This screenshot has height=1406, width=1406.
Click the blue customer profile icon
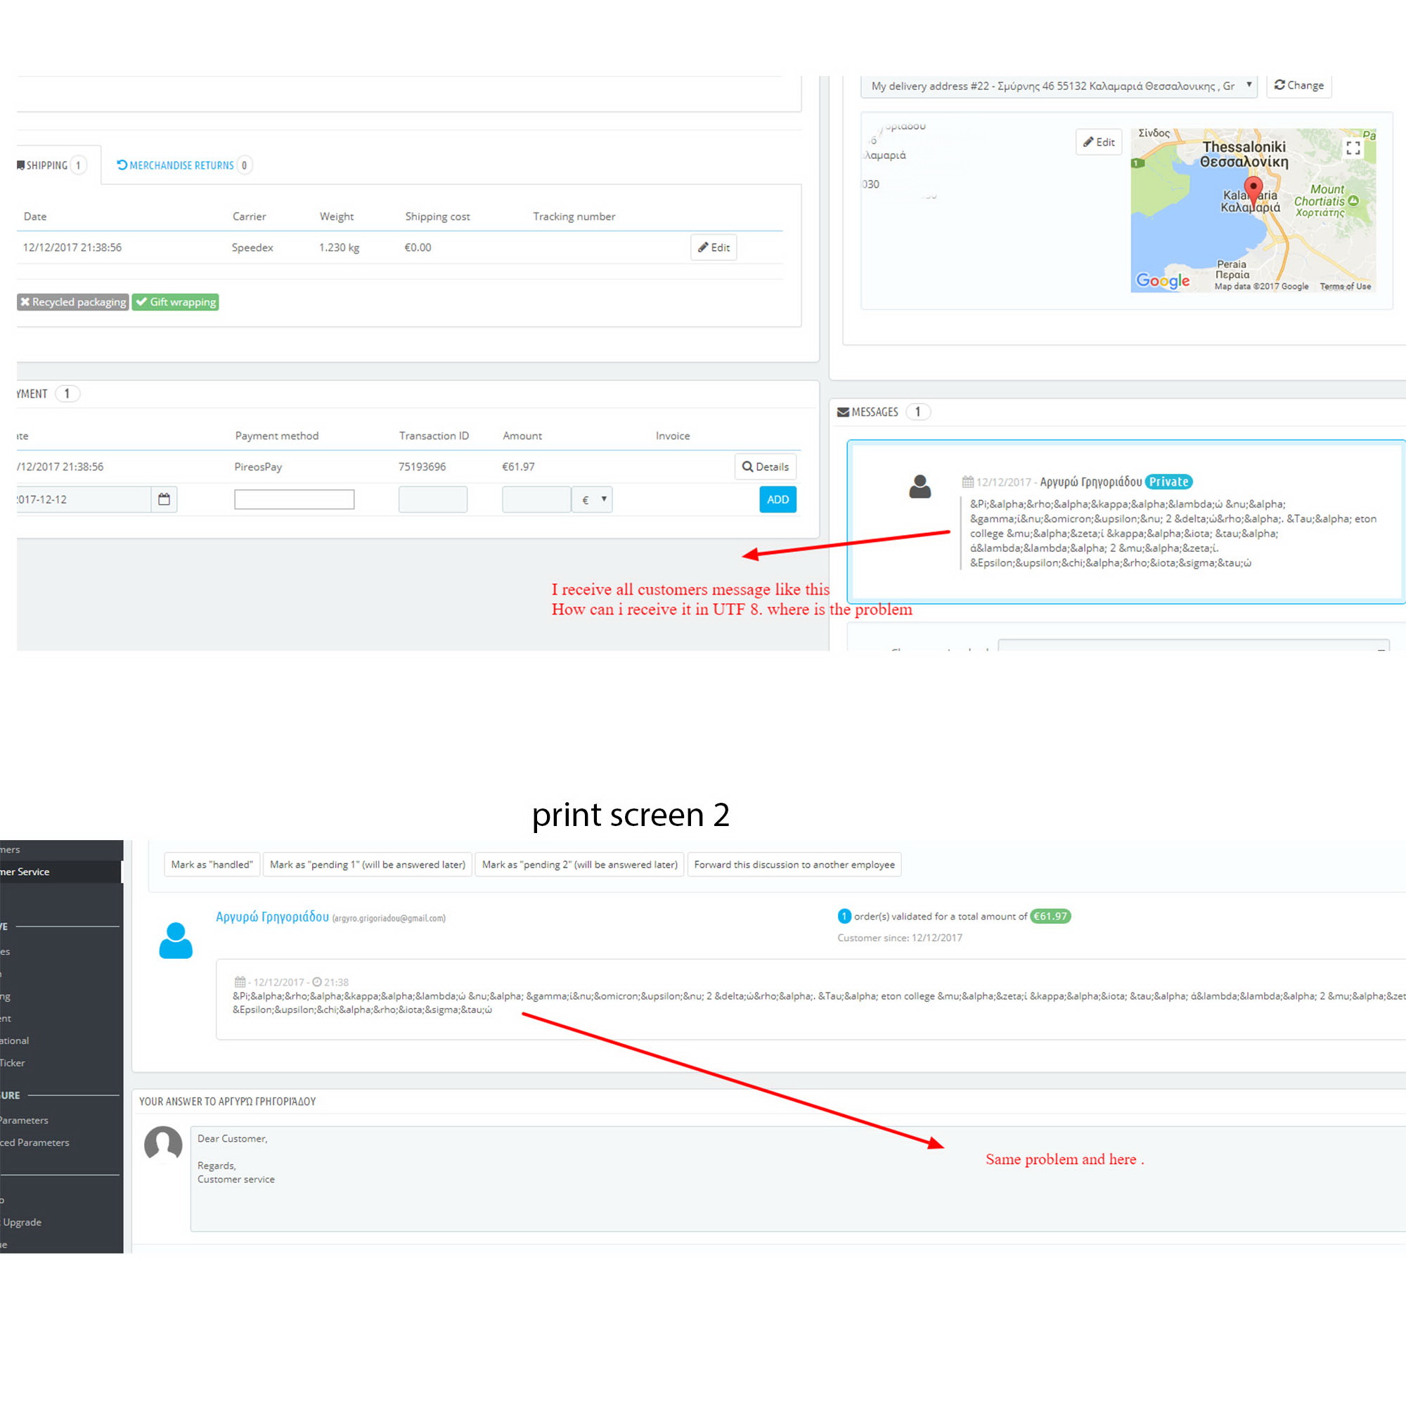[x=175, y=940]
